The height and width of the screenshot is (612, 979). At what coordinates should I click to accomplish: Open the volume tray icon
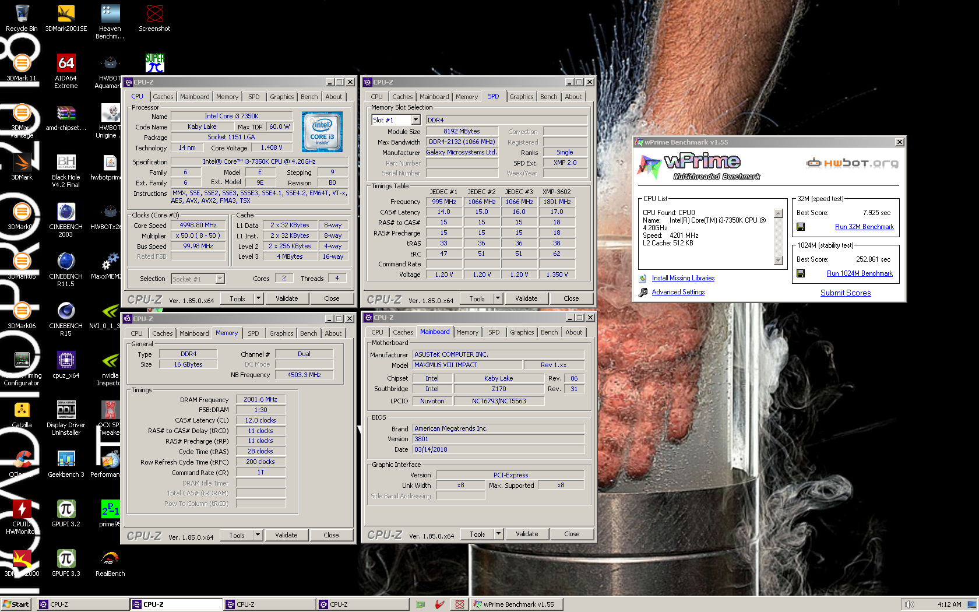tap(910, 604)
